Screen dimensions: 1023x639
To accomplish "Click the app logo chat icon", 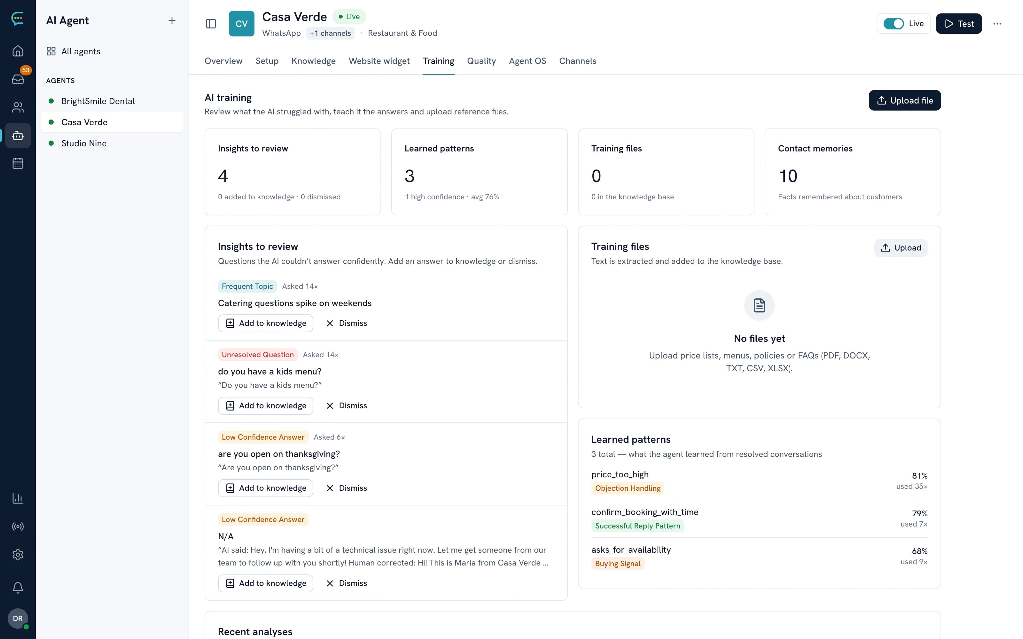I will tap(18, 18).
